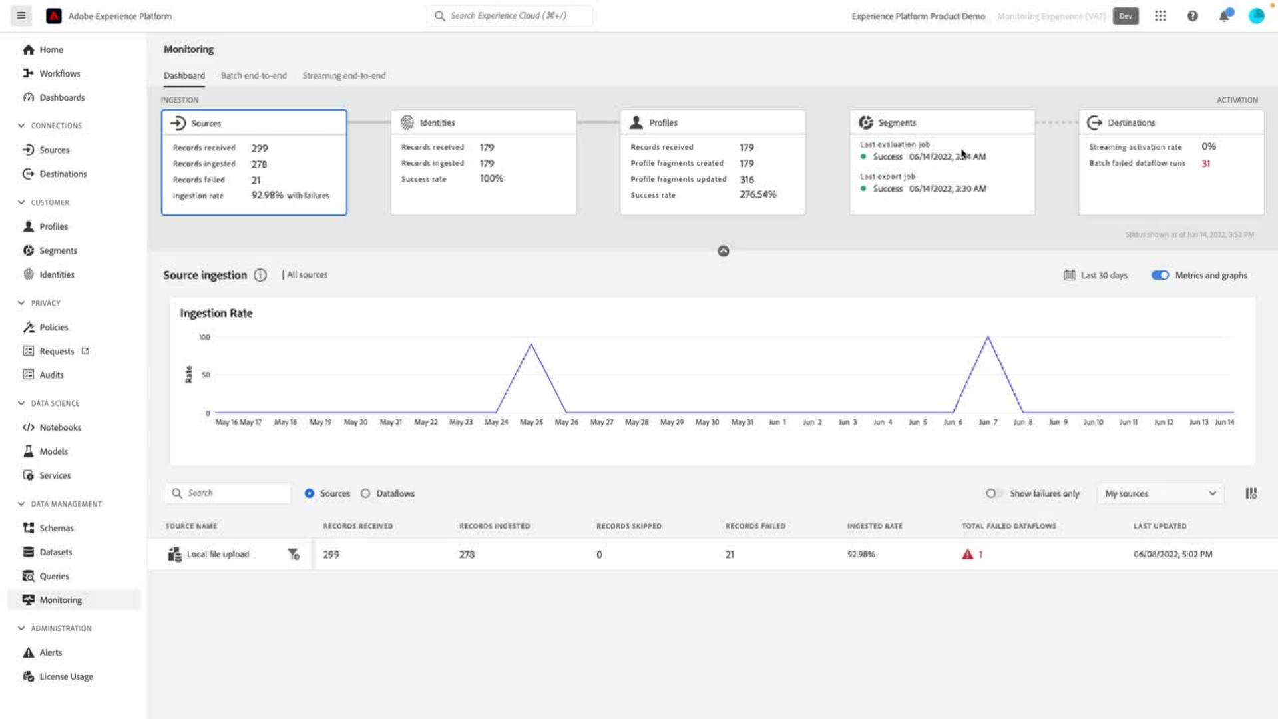Click the hamburger menu icon
The height and width of the screenshot is (719, 1278).
tap(21, 15)
